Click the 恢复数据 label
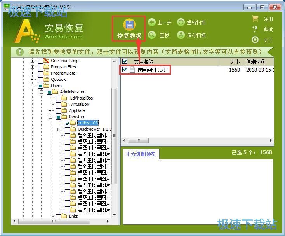Image resolution: width=285 pixels, height=236 pixels. [x=129, y=36]
